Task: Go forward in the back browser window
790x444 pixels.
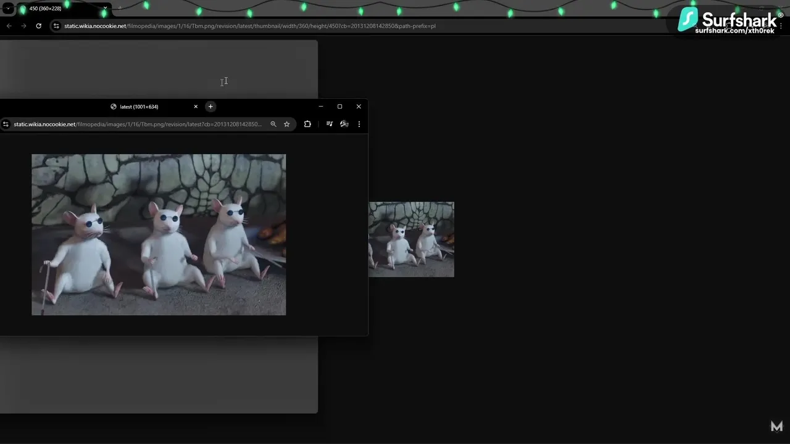Action: click(x=23, y=26)
